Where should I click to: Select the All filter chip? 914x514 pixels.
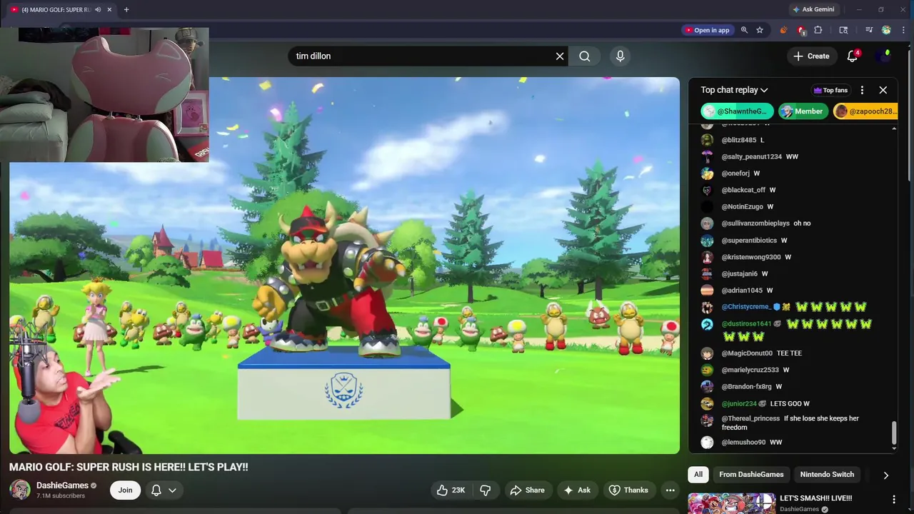pyautogui.click(x=698, y=475)
